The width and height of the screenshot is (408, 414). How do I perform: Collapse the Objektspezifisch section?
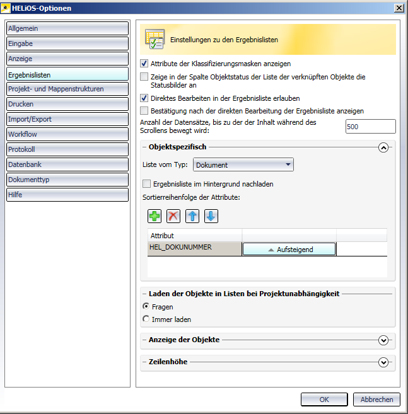coord(383,147)
